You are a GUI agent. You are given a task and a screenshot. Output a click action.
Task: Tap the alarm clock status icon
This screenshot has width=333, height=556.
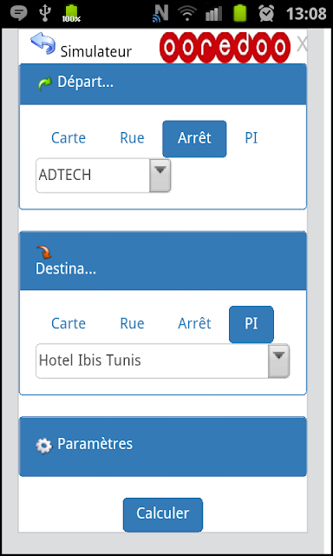[266, 14]
